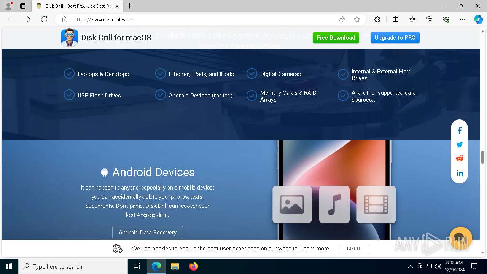Viewport: 487px width, 274px height.
Task: Click the Upgrade to PRO button
Action: (x=395, y=38)
